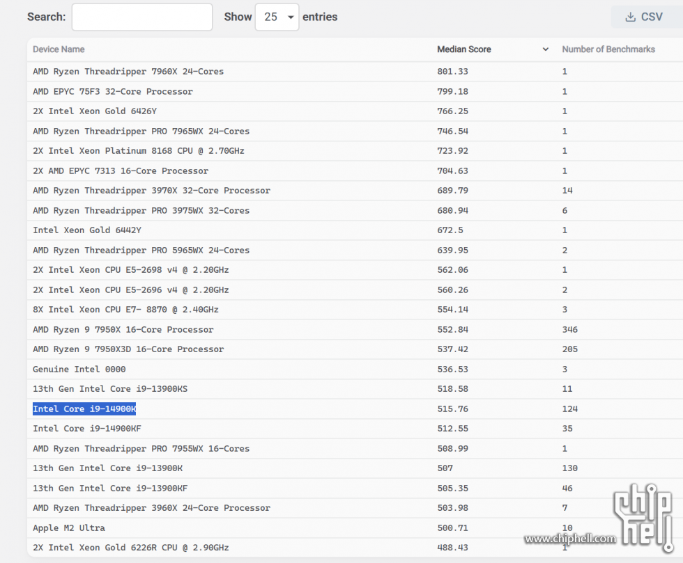The image size is (683, 563).
Task: Select AMD Ryzen Threadripper PRO 7965WX 24-Cores
Action: 141,131
